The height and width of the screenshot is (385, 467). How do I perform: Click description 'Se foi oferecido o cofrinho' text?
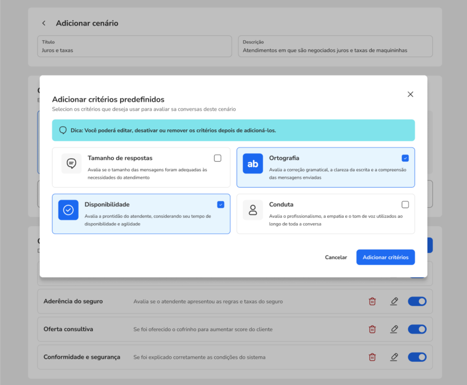click(x=203, y=329)
